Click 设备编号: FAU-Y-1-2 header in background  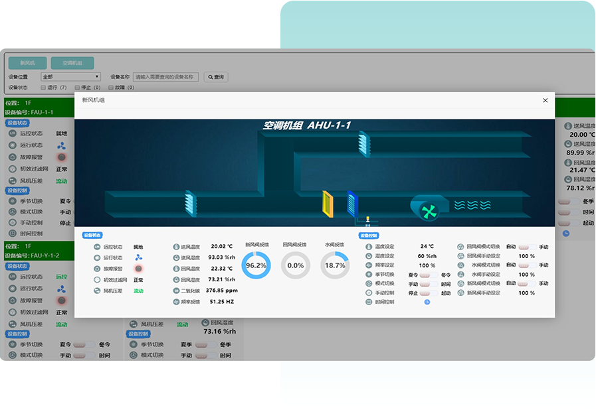pos(32,255)
